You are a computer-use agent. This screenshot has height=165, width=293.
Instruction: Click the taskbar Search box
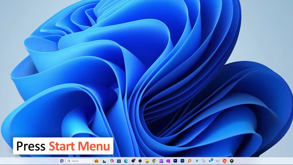click(83, 161)
